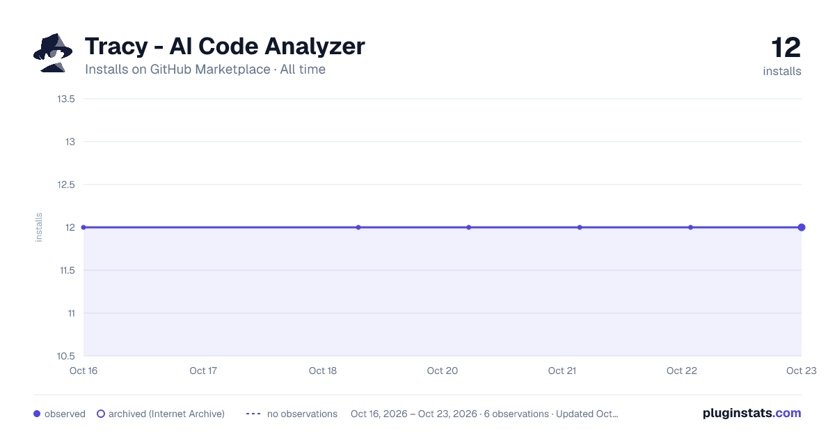Click the 'Oct 22' x-axis label
This screenshot has width=835, height=438.
[x=682, y=371]
